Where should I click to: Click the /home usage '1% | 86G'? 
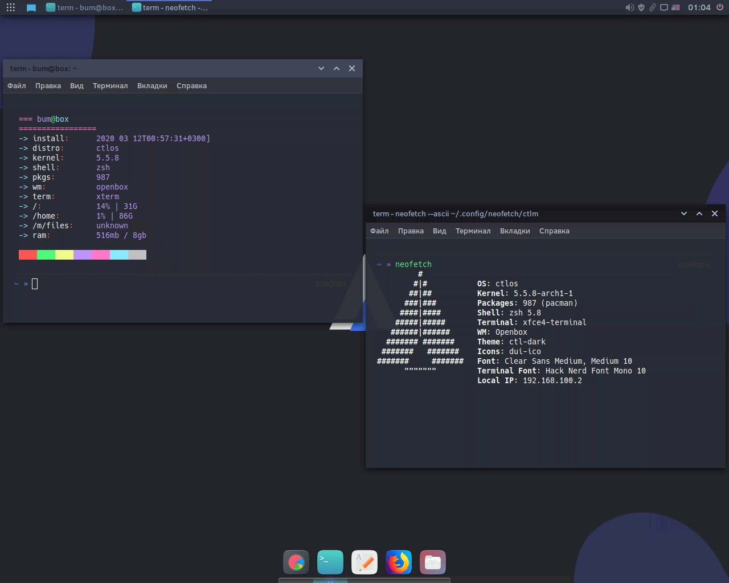[x=114, y=216]
